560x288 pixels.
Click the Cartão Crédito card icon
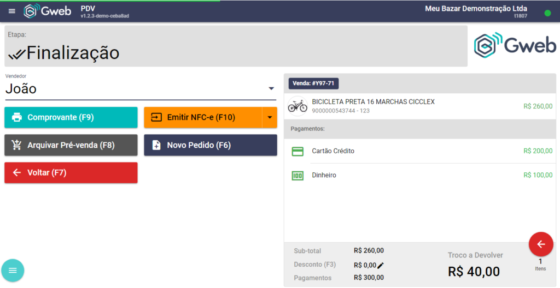[297, 151]
